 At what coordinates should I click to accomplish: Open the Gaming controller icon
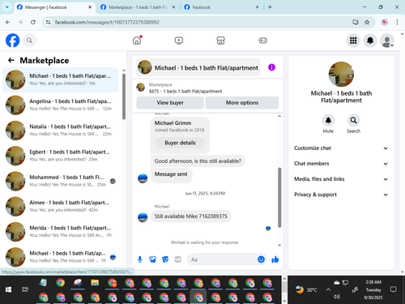click(x=262, y=41)
